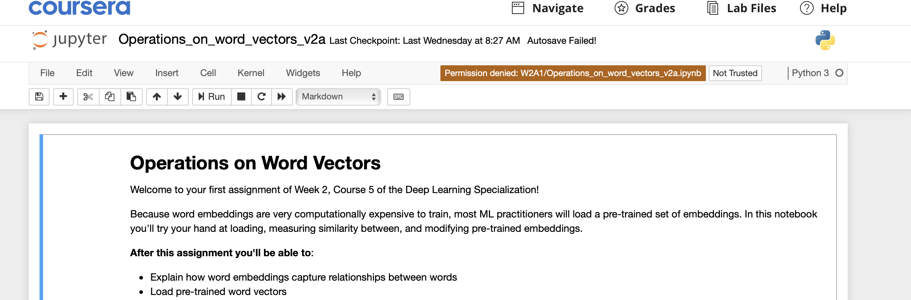Screen dimensions: 911x300
Task: Cut selected cells with scissors icon
Action: 88,97
